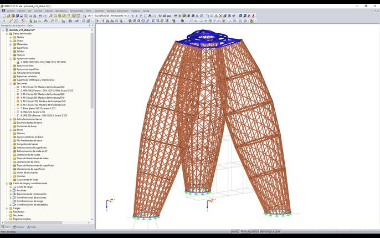This screenshot has width=380, height=238.
Task: Expand the Nudos tree node
Action: tap(11, 37)
